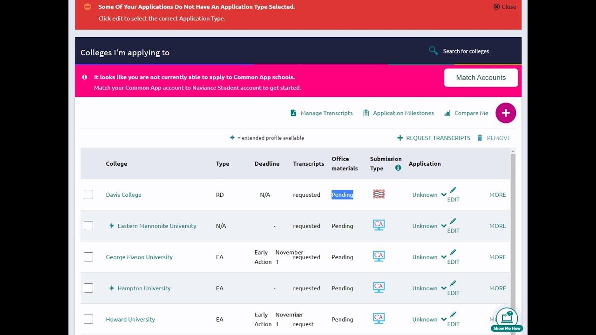Click MORE for Hampton University

[x=497, y=288]
